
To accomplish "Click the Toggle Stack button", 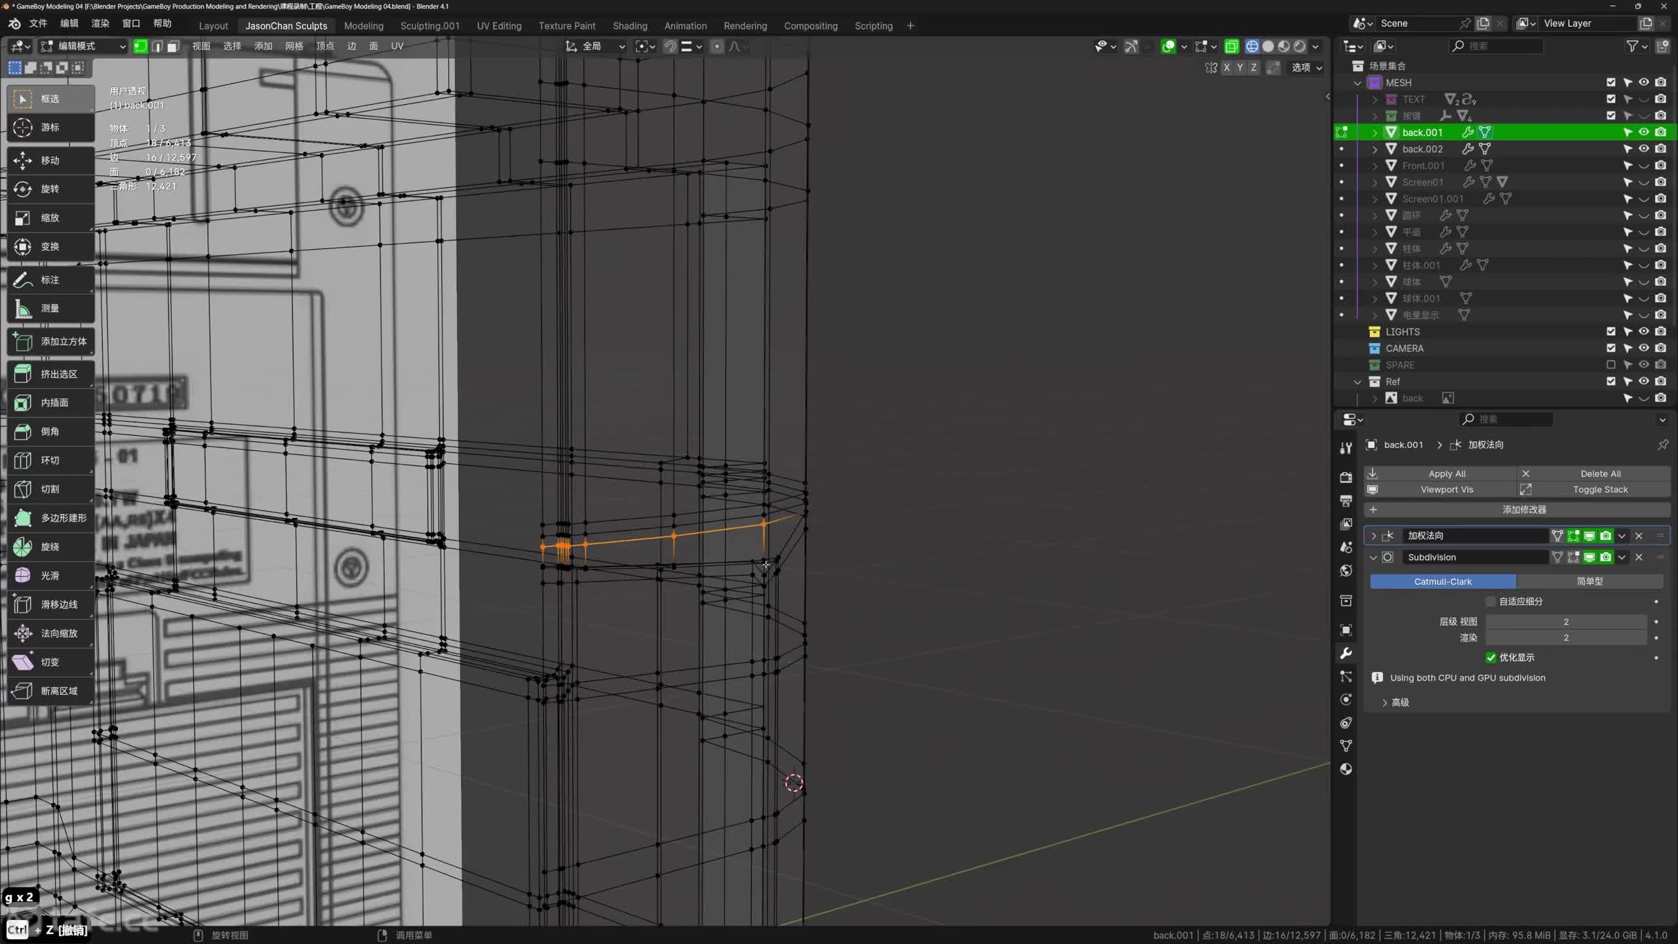I will tap(1594, 490).
